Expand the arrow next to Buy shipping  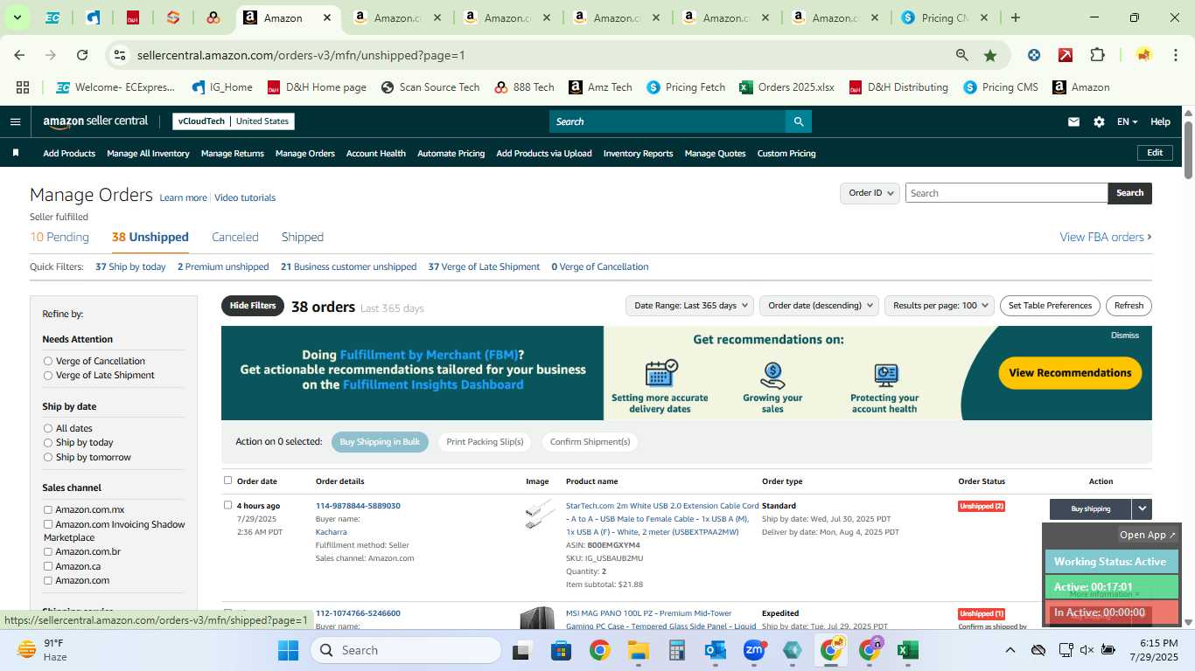(x=1142, y=508)
